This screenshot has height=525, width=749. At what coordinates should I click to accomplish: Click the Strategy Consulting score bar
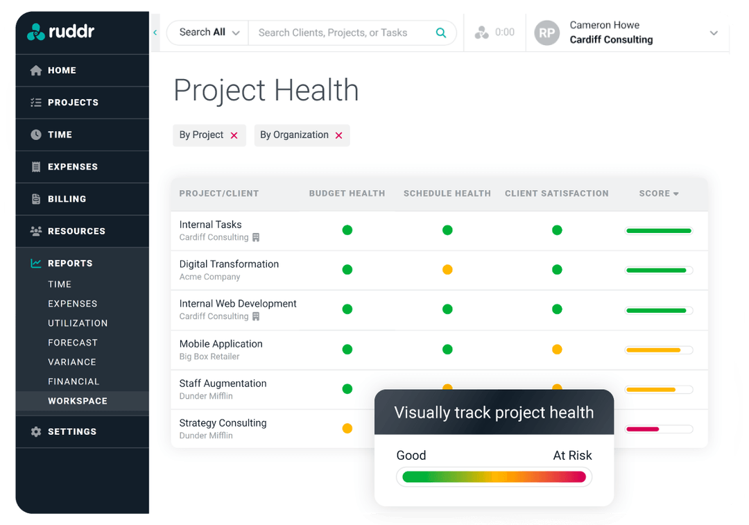(x=657, y=429)
